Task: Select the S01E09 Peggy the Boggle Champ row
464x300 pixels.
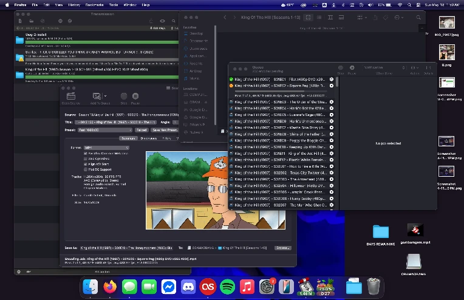Action: 281,140
